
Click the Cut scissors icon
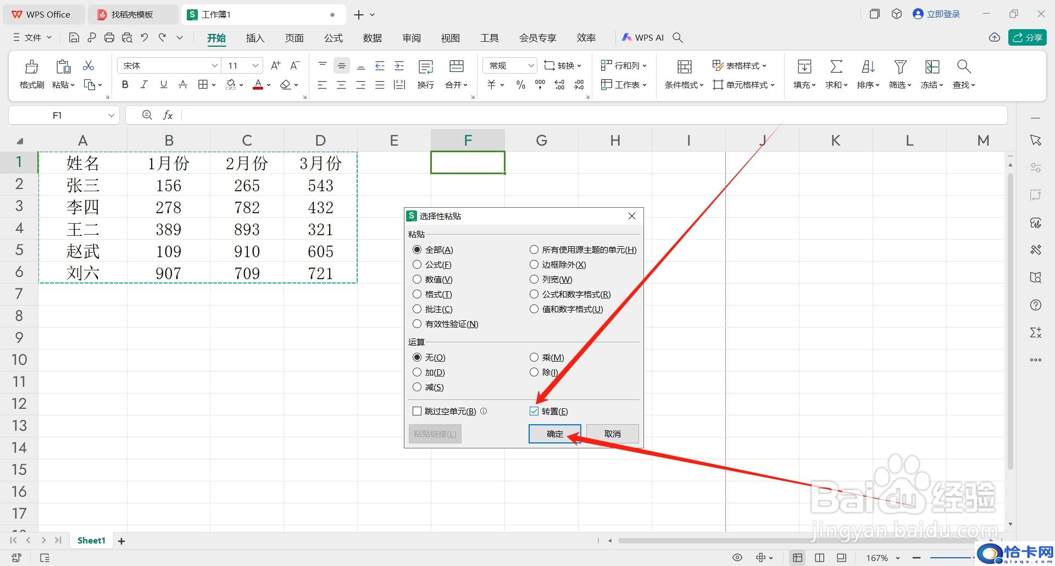[x=88, y=66]
